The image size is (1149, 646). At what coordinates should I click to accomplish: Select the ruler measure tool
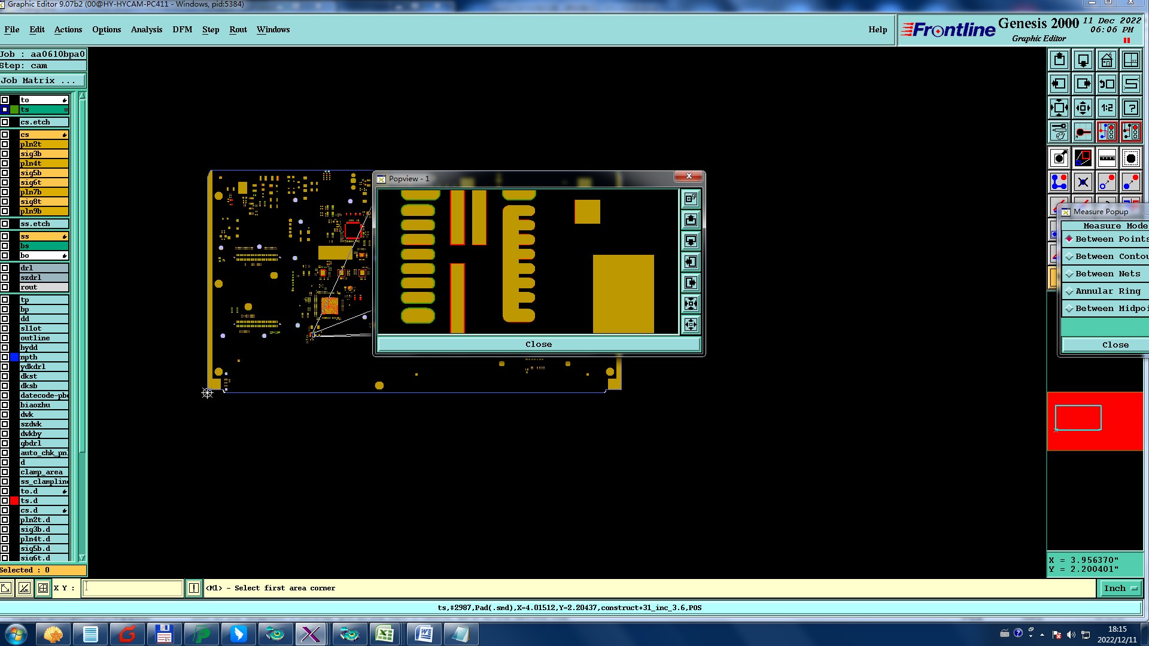coord(1107,158)
